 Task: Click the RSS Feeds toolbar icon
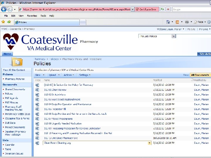point(177,22)
